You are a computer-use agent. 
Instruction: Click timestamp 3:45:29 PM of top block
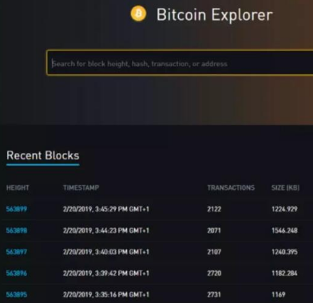coord(106,209)
